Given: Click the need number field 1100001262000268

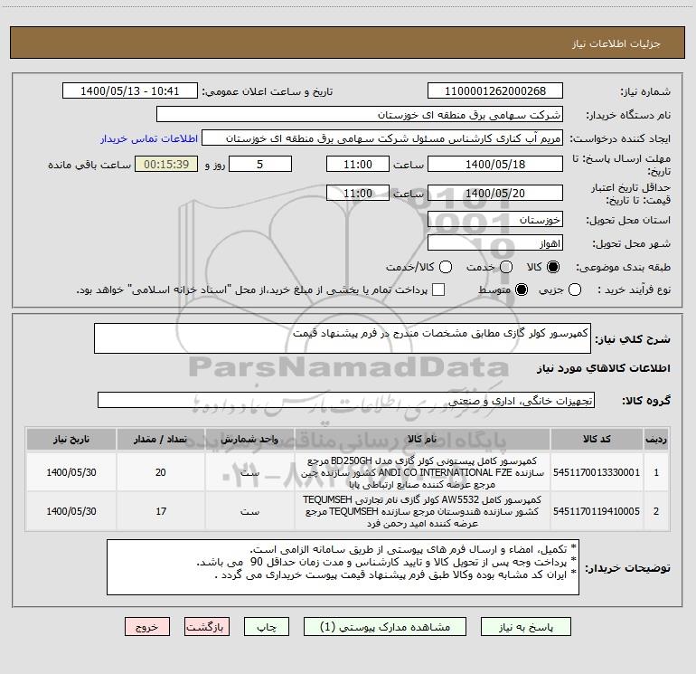Looking at the screenshot, I should (495, 90).
